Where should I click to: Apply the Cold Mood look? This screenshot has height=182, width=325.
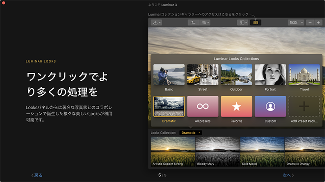click(x=262, y=151)
